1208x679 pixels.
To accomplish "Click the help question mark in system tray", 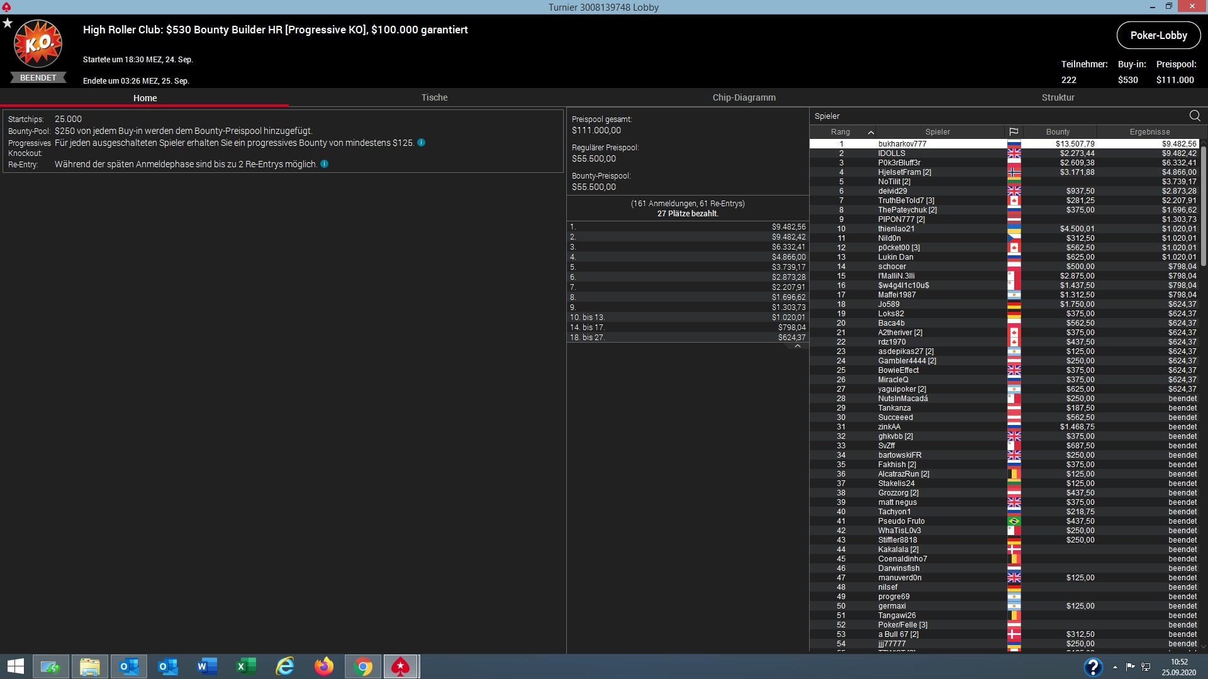I will coord(1092,667).
